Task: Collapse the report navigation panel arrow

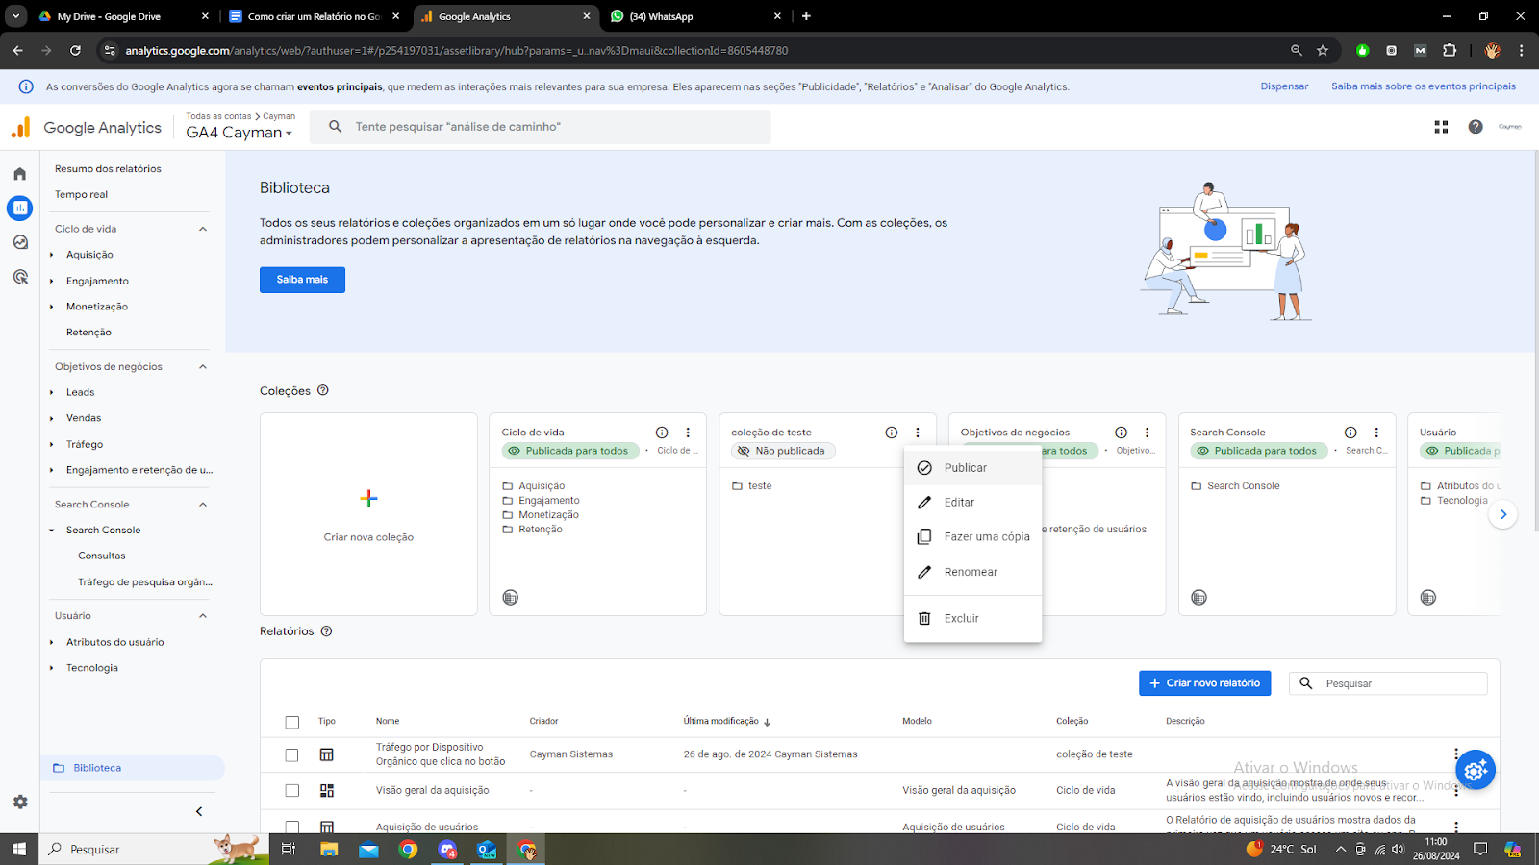Action: pos(199,811)
